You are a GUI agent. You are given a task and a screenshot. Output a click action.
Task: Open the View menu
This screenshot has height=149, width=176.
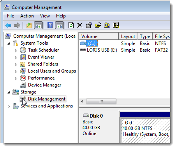[x=45, y=16]
